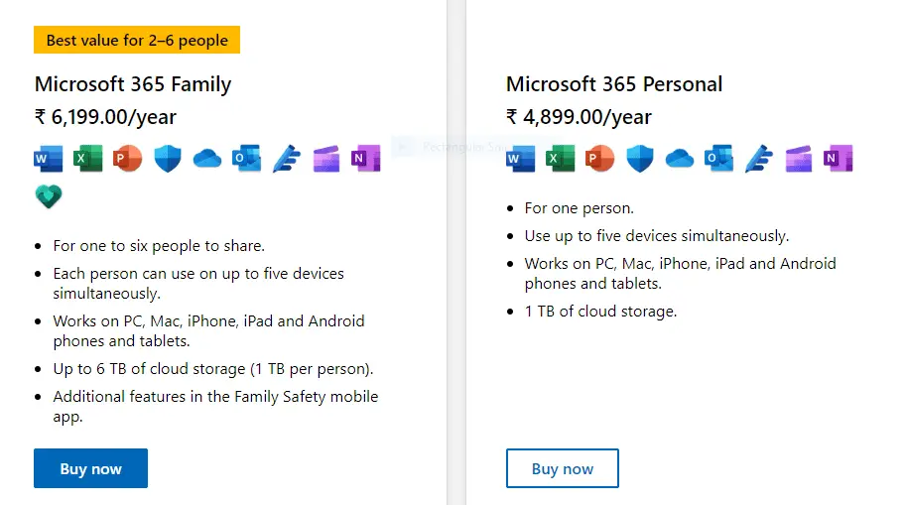
Task: Click the Excel icon under Microsoft 365 Personal
Action: coord(560,158)
